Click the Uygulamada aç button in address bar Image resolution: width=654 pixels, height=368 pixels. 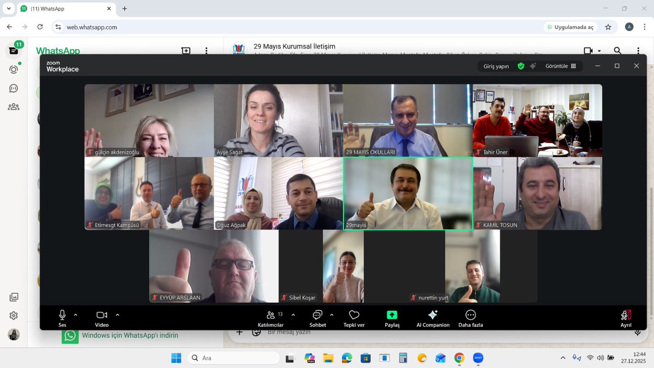(571, 27)
